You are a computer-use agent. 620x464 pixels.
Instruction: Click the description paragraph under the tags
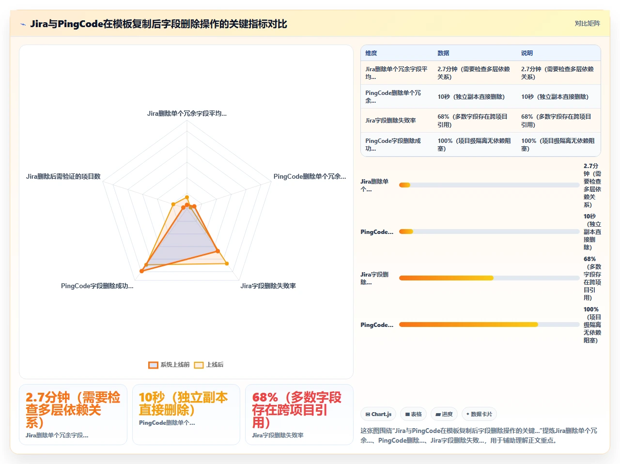click(x=480, y=435)
